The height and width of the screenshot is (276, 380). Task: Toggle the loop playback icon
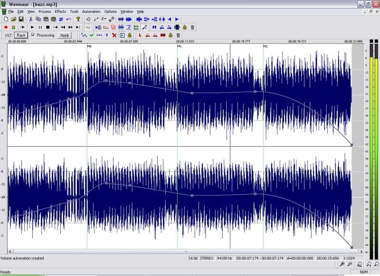[x=88, y=28]
